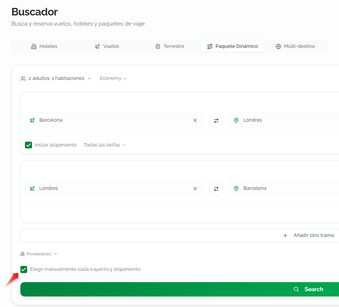Click the plane icon beside Londres origin
The image size is (339, 307).
pos(32,189)
